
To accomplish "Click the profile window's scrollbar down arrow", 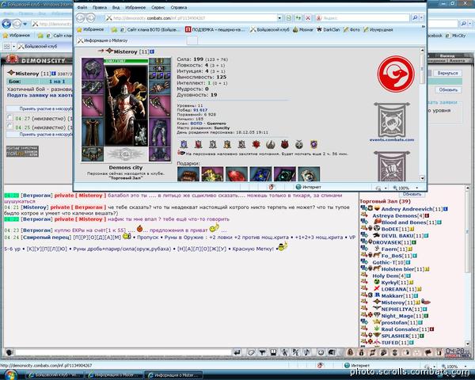I will pos(422,178).
